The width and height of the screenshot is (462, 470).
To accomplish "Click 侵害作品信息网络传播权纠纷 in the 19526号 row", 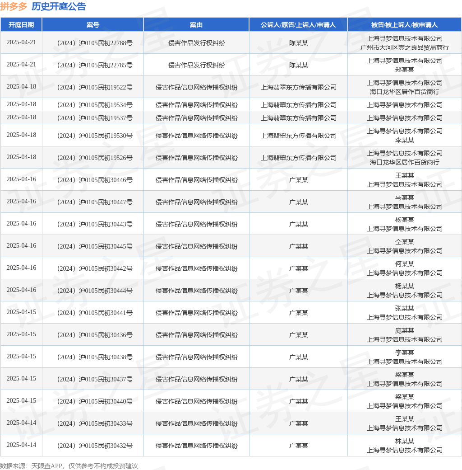I will 196,158.
